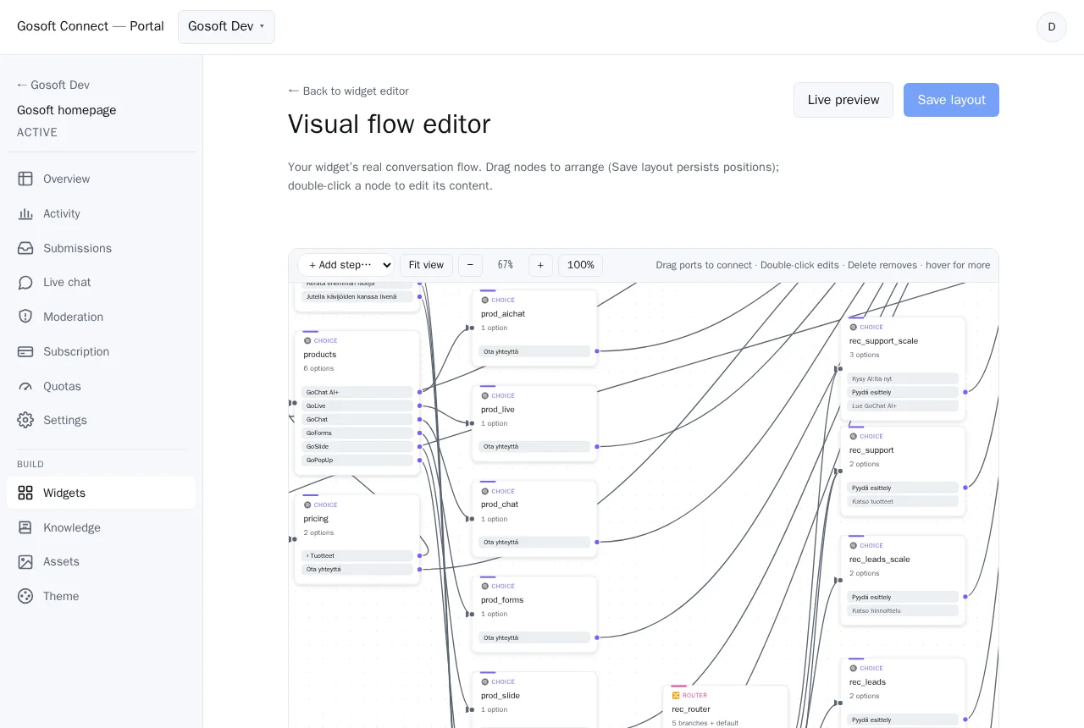Open the Quotas gauge icon

[25, 386]
